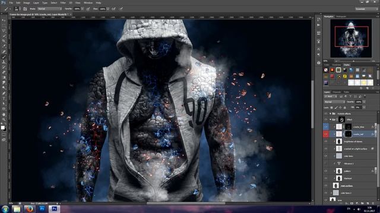Switch to the Channels tab
This screenshot has height=213, width=380.
pyautogui.click(x=337, y=92)
